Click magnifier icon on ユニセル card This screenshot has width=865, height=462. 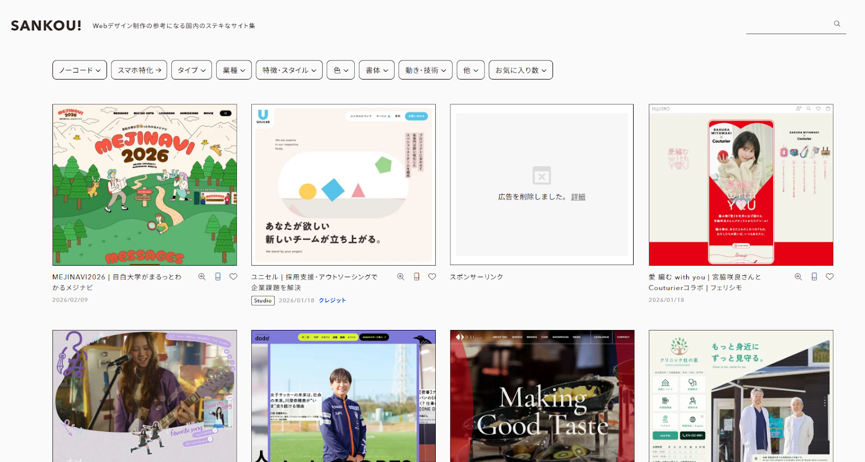401,276
